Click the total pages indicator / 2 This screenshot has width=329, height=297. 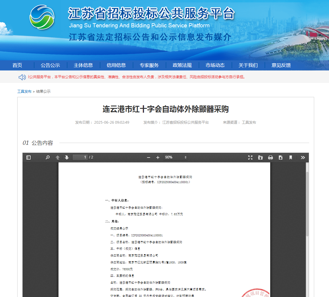pyautogui.click(x=91, y=157)
